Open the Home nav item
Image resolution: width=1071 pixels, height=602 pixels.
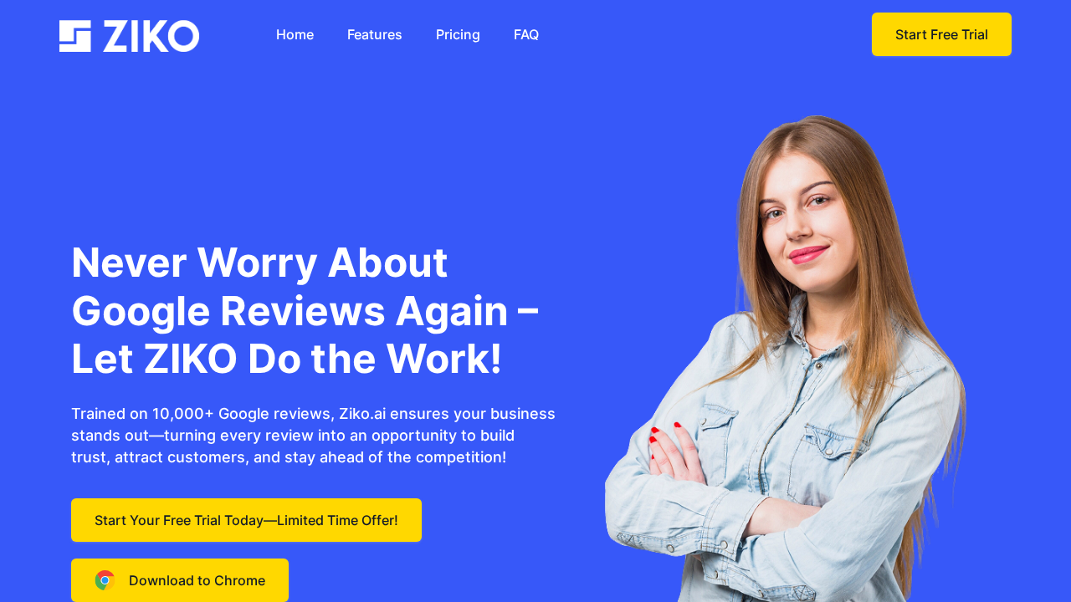pos(295,34)
